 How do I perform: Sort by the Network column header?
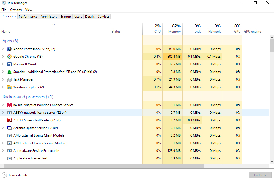point(212,29)
